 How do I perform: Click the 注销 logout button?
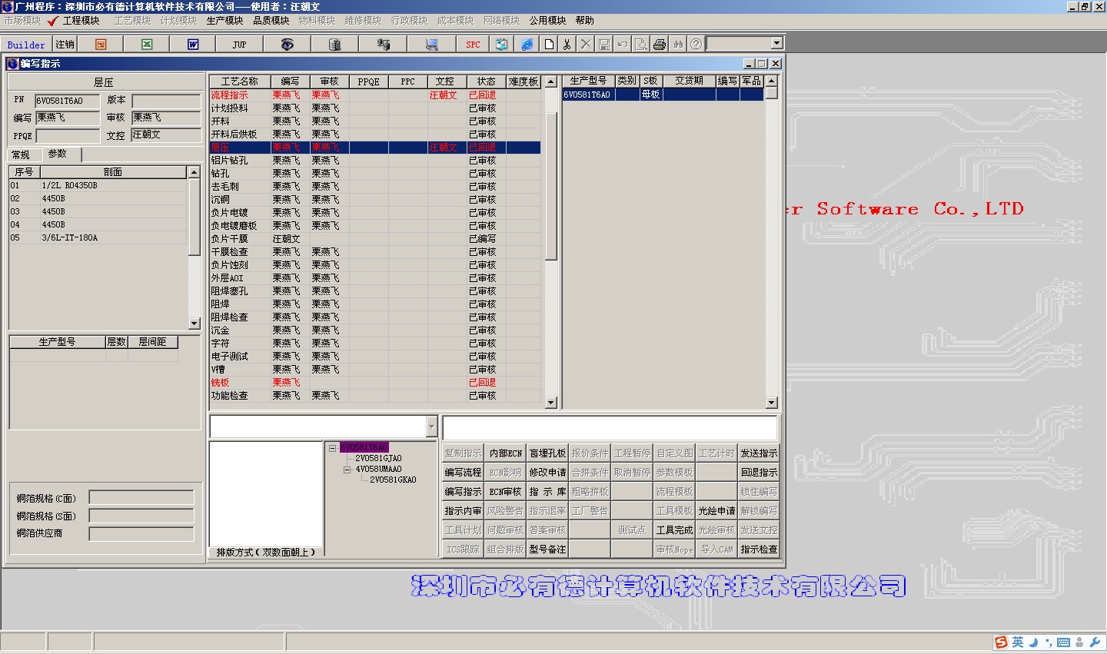(x=65, y=45)
